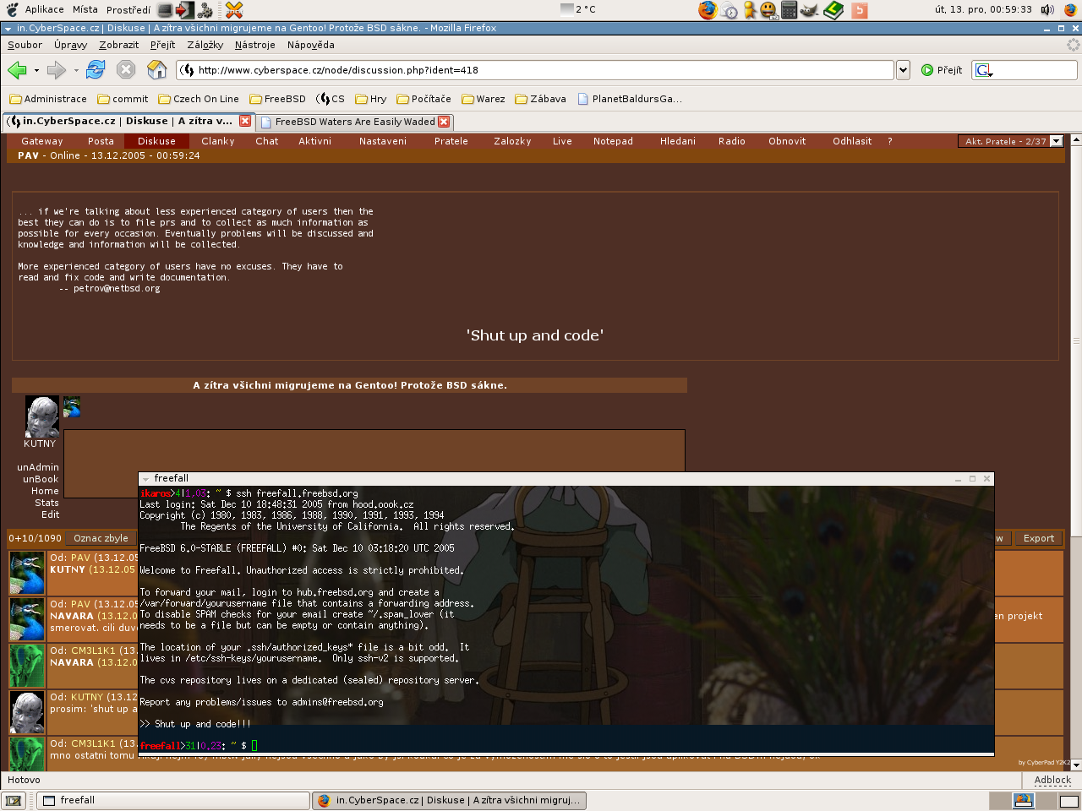Click the show desktop button in taskbar

coord(14,801)
